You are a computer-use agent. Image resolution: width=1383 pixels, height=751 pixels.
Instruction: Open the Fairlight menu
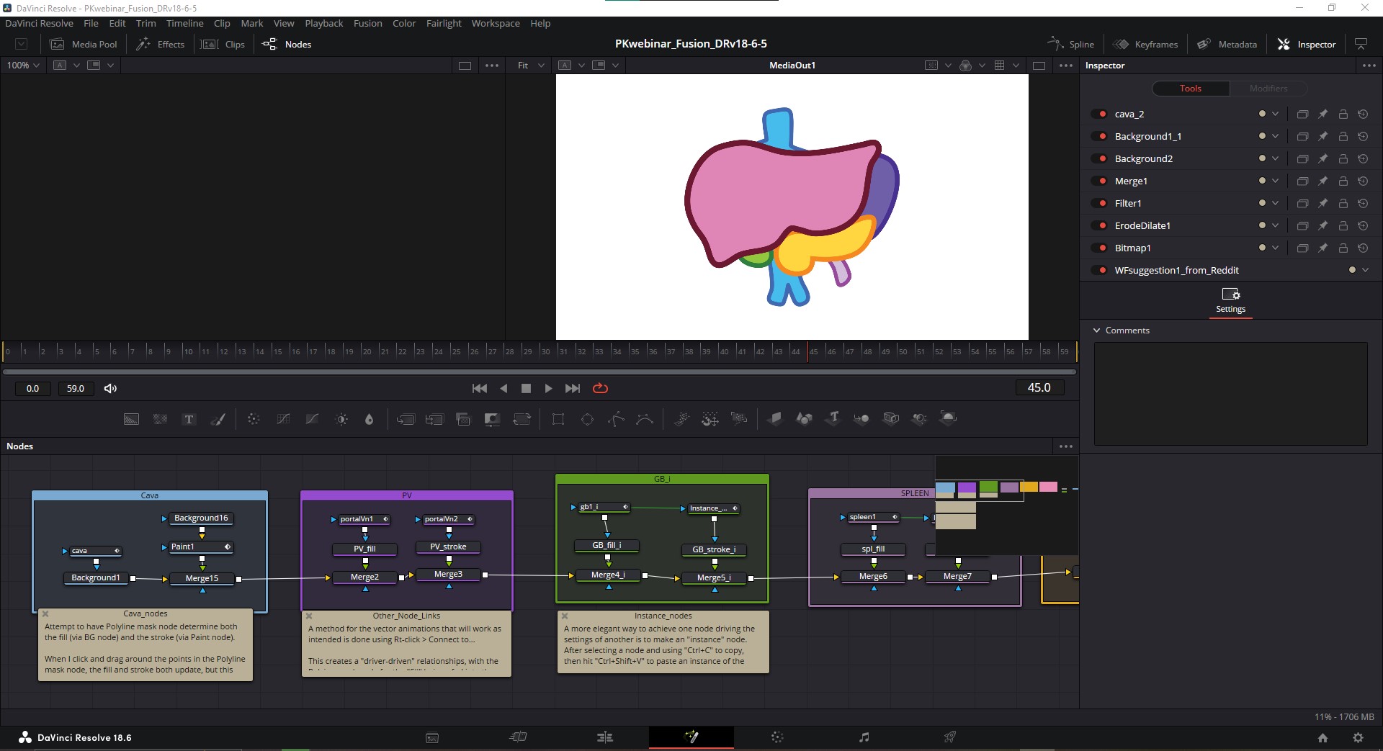pyautogui.click(x=444, y=23)
